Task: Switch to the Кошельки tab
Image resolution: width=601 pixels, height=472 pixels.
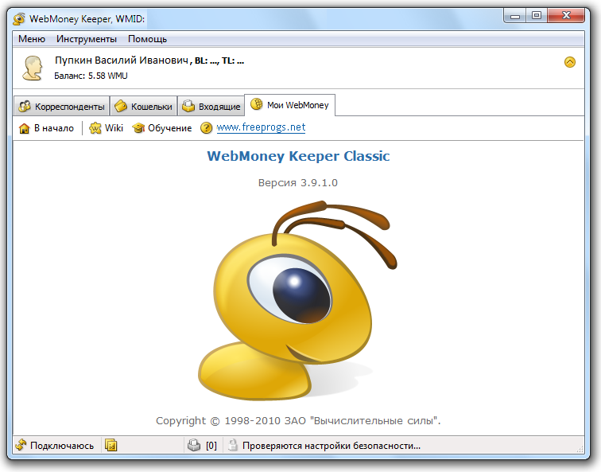Action: pos(142,107)
